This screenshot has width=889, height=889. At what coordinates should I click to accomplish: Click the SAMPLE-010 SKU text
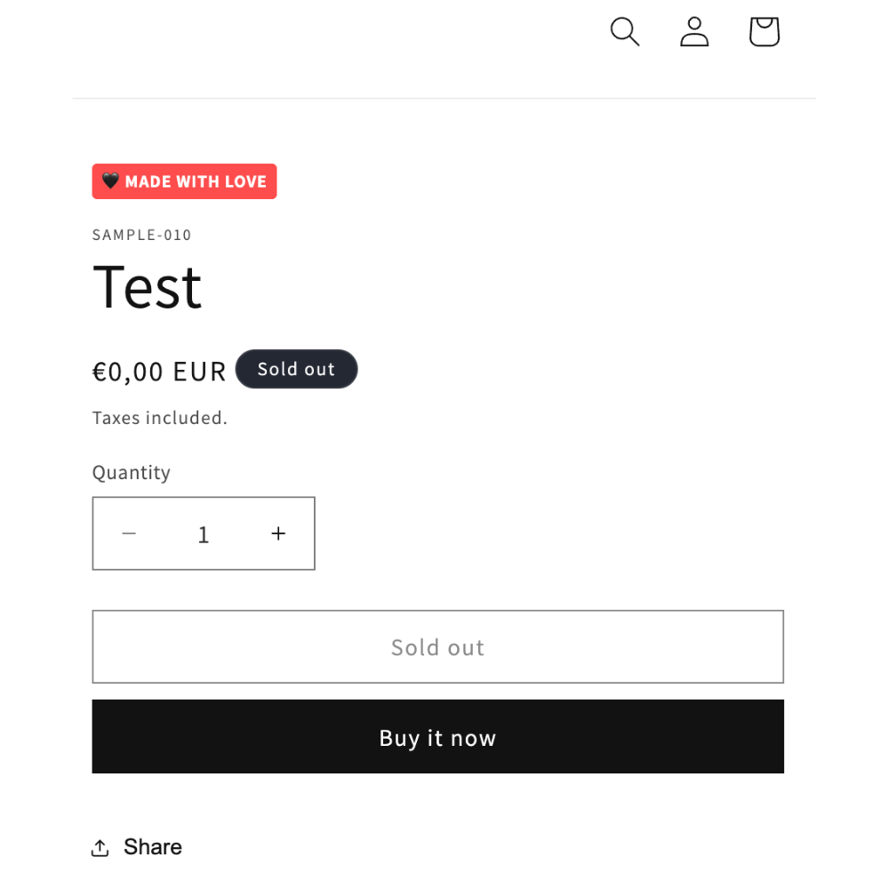(141, 235)
